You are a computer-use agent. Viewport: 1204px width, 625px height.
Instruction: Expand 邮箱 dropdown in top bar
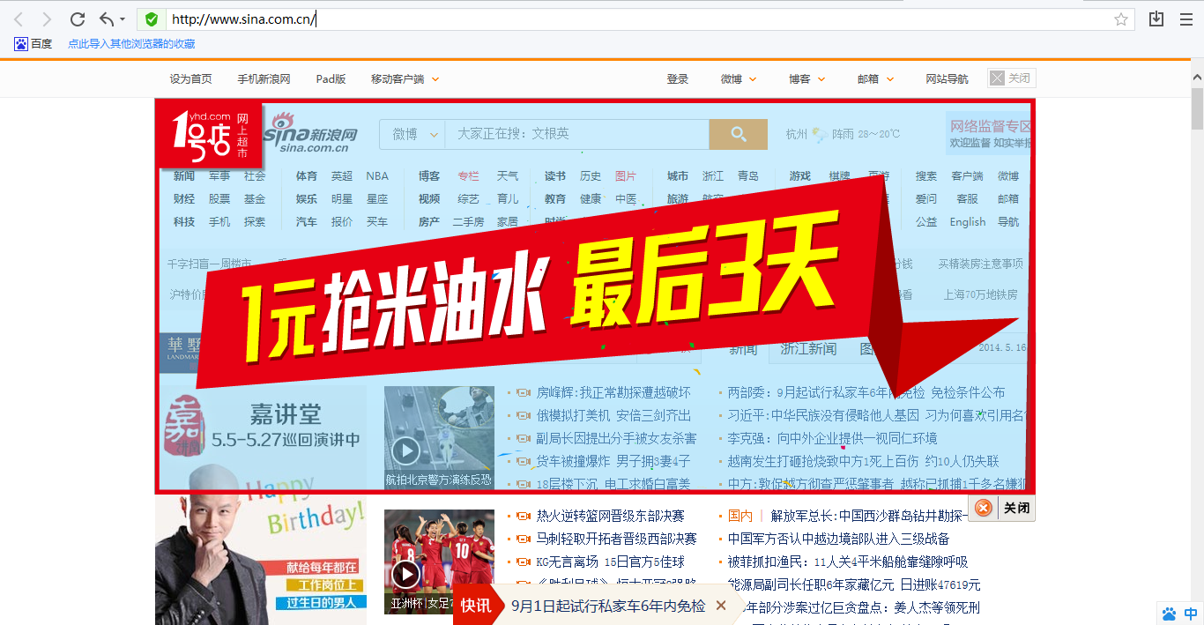[x=875, y=78]
